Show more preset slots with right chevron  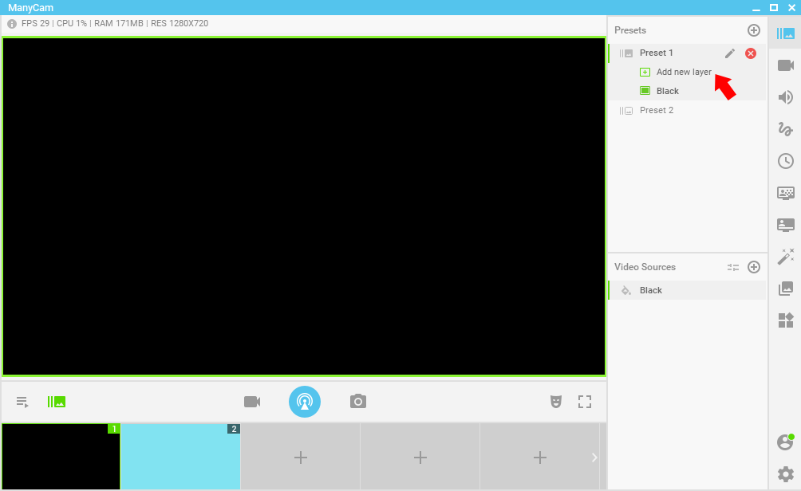(594, 458)
